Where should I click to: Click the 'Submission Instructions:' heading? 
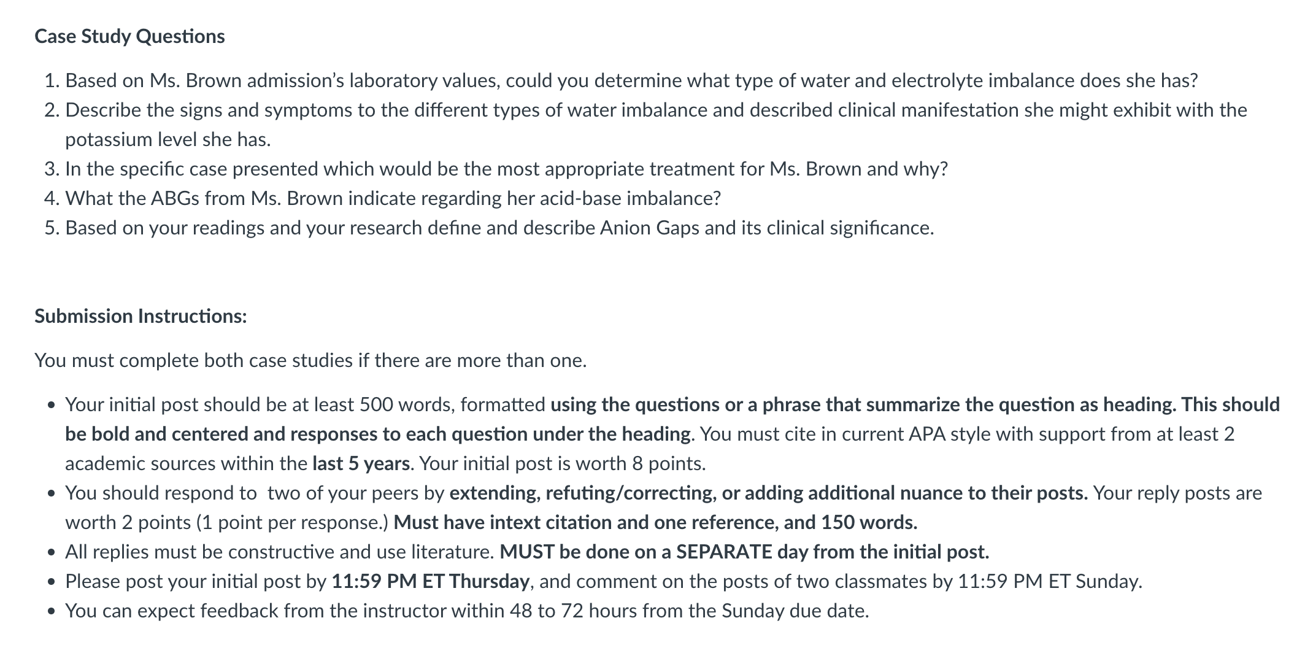point(141,316)
